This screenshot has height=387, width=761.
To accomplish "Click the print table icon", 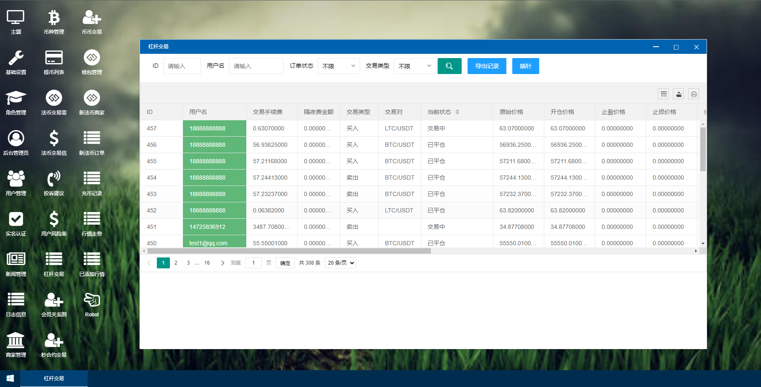I will [x=694, y=94].
